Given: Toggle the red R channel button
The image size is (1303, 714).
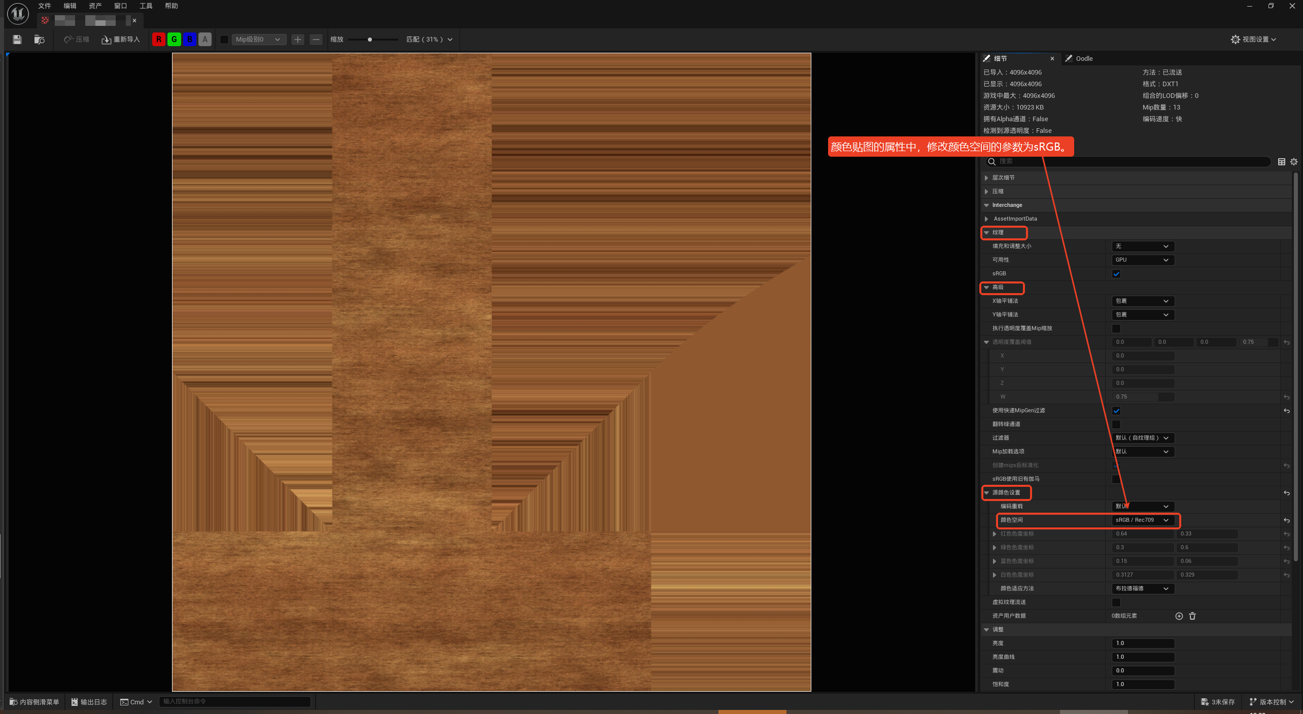Looking at the screenshot, I should pos(159,40).
